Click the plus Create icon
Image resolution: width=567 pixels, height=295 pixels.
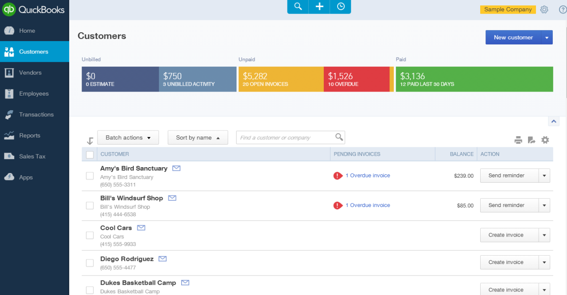(319, 7)
